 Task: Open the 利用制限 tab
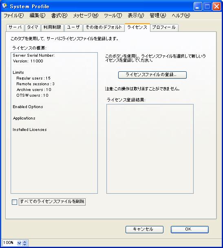(52, 28)
